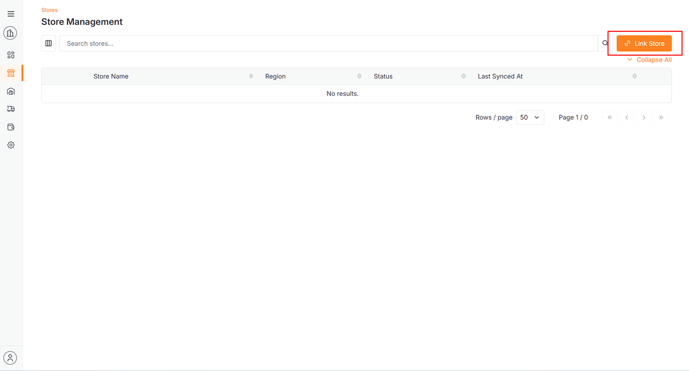Open the delivery truck icon in sidebar

pyautogui.click(x=11, y=109)
